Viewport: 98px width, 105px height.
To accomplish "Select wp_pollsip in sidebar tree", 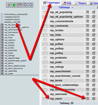I will point(9,45).
